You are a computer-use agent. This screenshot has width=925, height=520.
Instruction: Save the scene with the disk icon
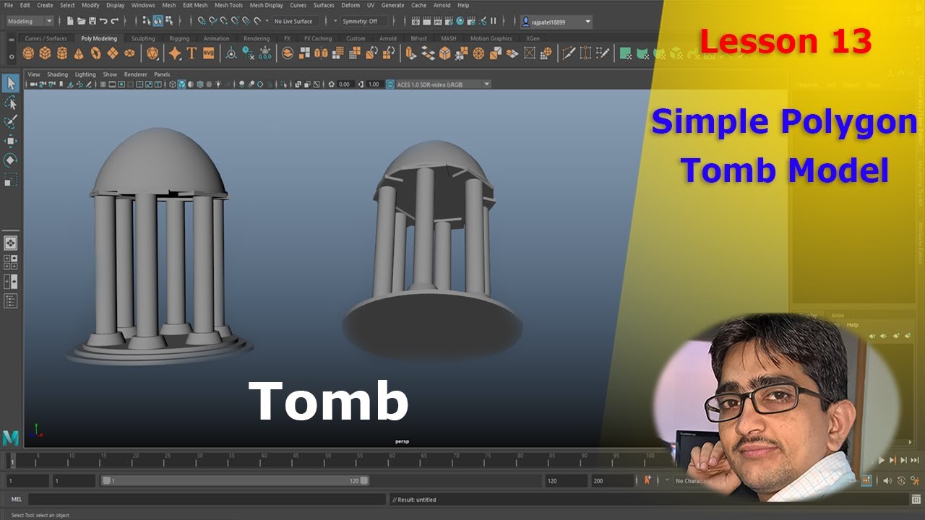(92, 21)
